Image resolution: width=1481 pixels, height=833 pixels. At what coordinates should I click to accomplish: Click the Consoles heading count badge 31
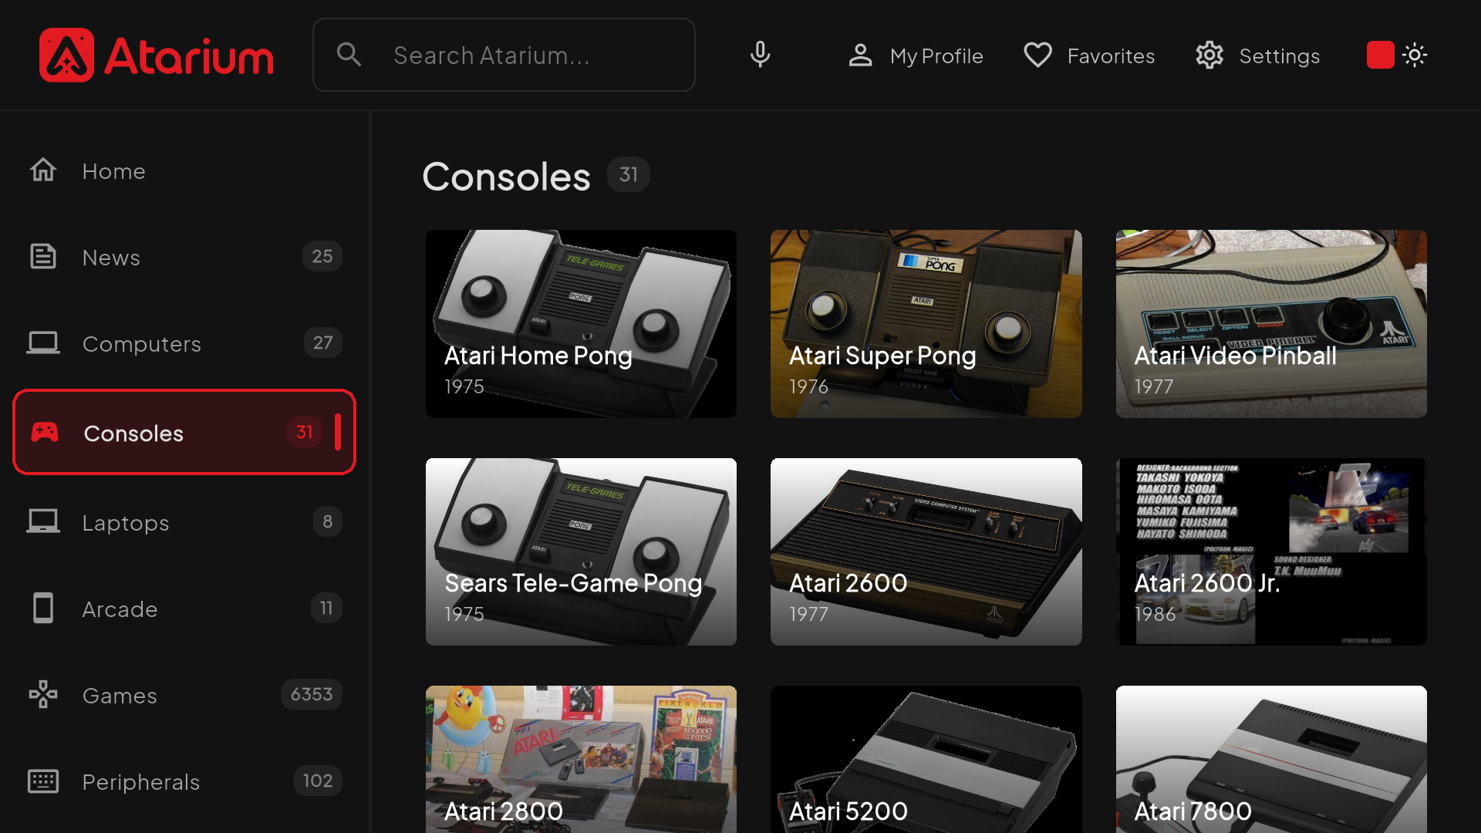(629, 174)
